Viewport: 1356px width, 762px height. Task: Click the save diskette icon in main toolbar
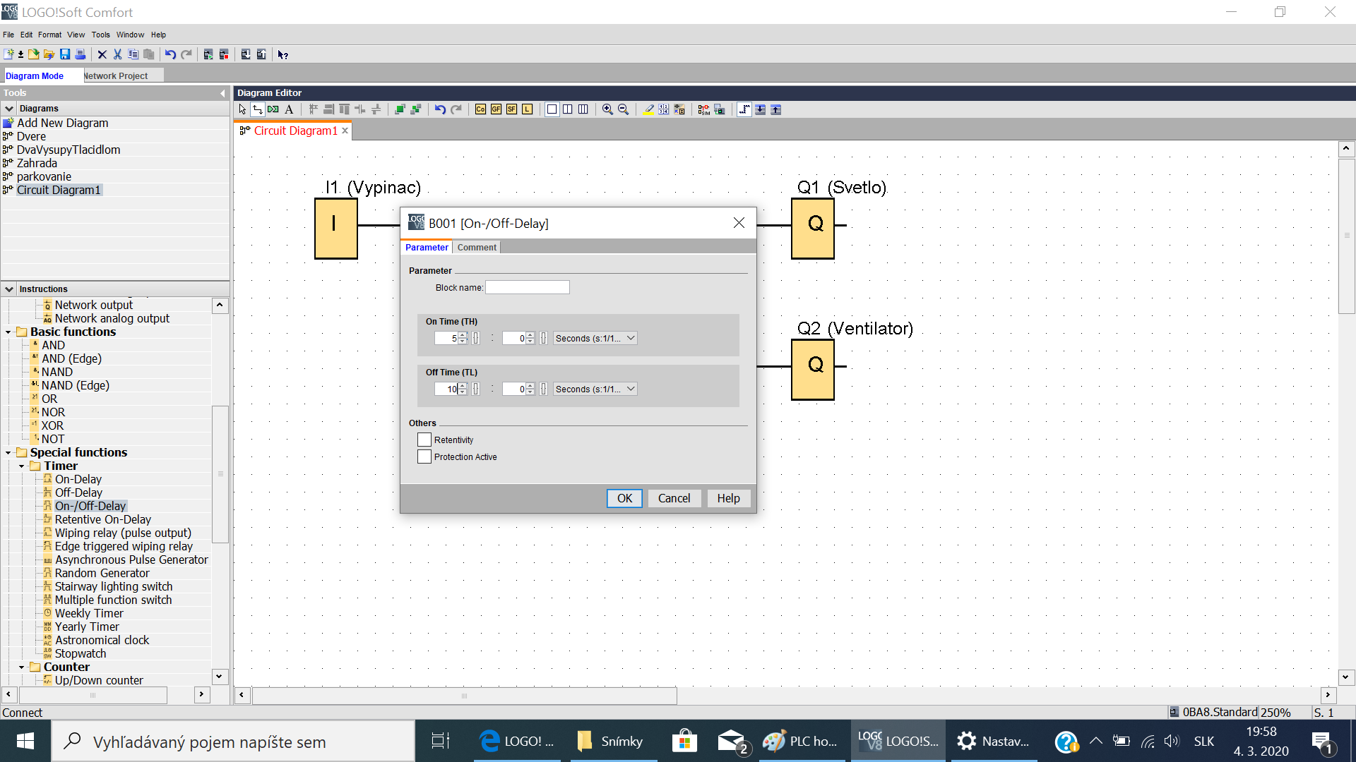tap(65, 54)
